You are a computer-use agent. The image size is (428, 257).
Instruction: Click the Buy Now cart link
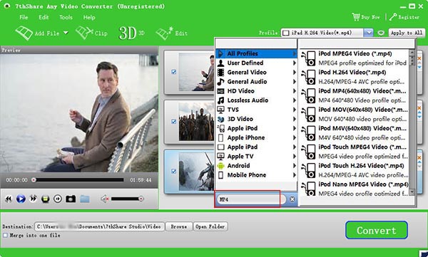(366, 17)
